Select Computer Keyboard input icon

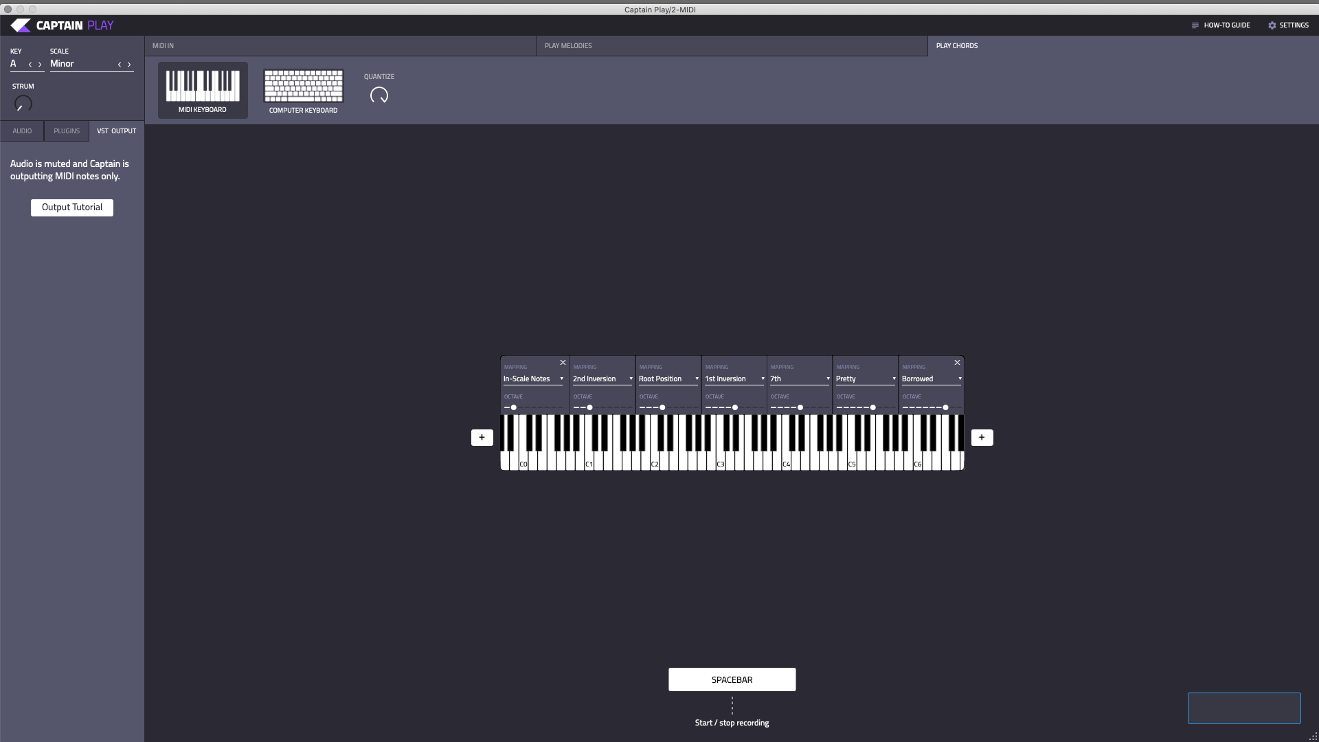tap(303, 90)
